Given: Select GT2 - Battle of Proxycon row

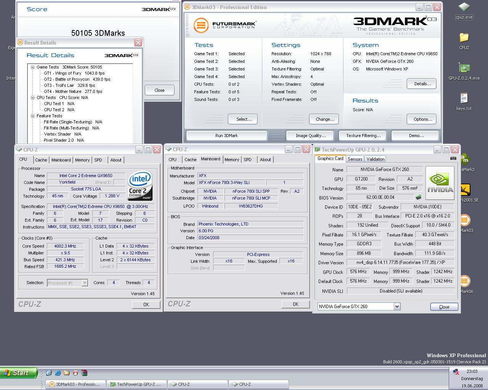Looking at the screenshot, I should tap(77, 79).
